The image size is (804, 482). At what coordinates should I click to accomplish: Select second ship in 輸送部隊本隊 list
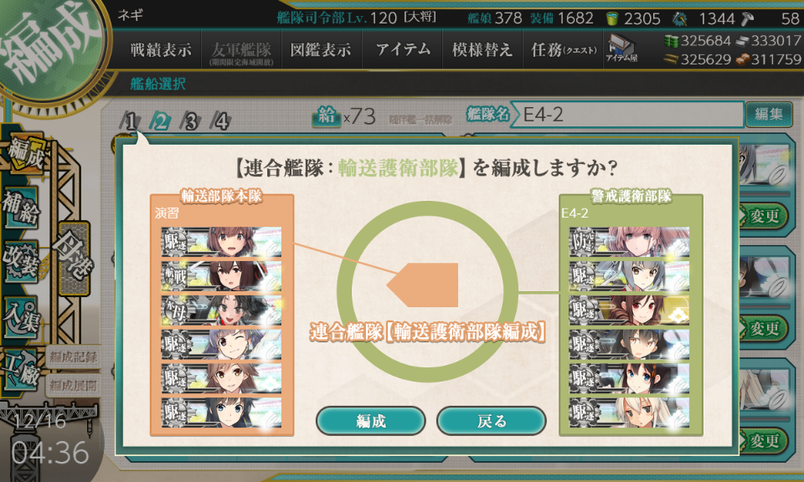click(x=221, y=276)
